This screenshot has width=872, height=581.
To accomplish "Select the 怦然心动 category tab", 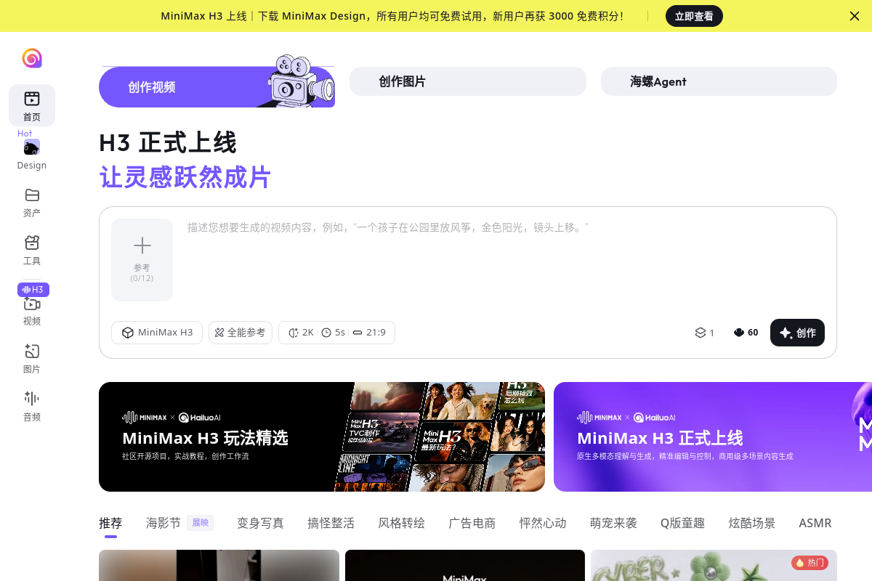I will click(542, 523).
